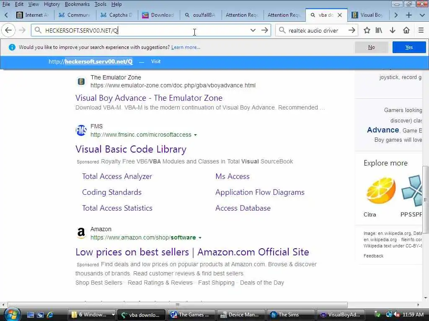429x321 pixels.
Task: Open the Visual Basic Code Library link
Action: 131,149
